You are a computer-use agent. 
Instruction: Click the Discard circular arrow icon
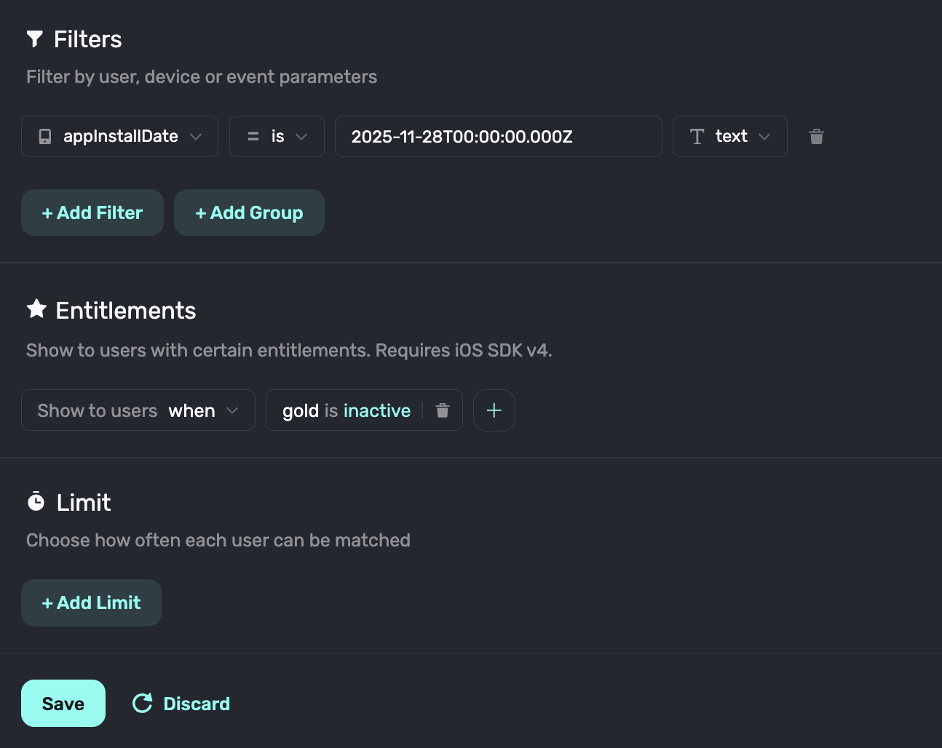[143, 703]
